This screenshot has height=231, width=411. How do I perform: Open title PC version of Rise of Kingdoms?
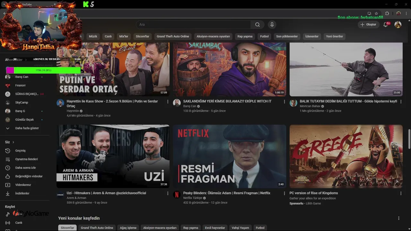(314, 193)
